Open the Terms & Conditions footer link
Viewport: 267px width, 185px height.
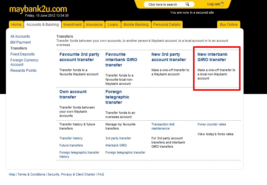[31, 174]
